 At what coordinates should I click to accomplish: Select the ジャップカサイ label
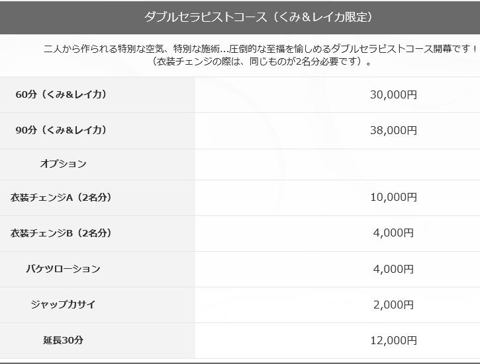[63, 305]
